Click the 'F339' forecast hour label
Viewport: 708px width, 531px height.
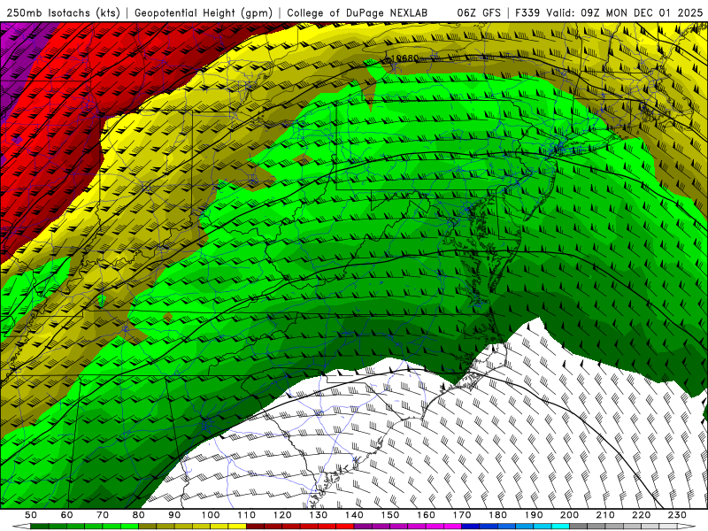tap(527, 12)
